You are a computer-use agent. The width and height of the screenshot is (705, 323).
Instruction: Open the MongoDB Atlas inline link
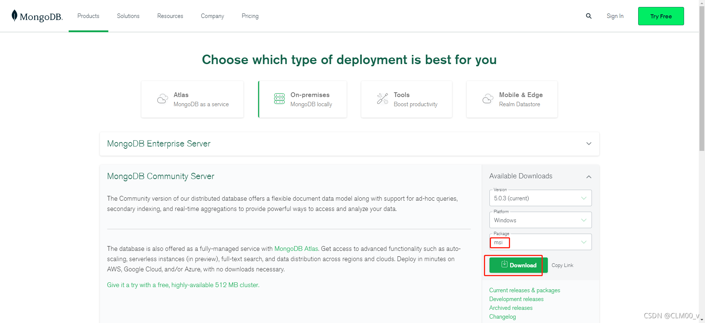click(296, 249)
